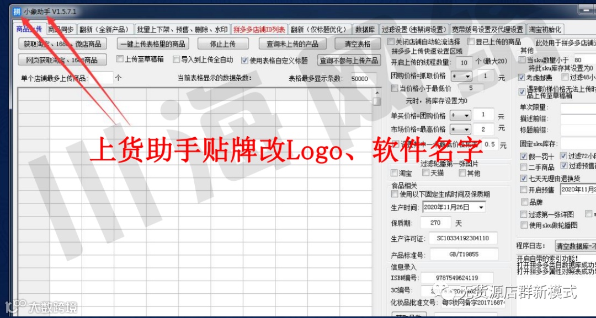Toggle 关闭店铺自动轮流选择 checkbox
596x318 pixels.
click(x=390, y=41)
